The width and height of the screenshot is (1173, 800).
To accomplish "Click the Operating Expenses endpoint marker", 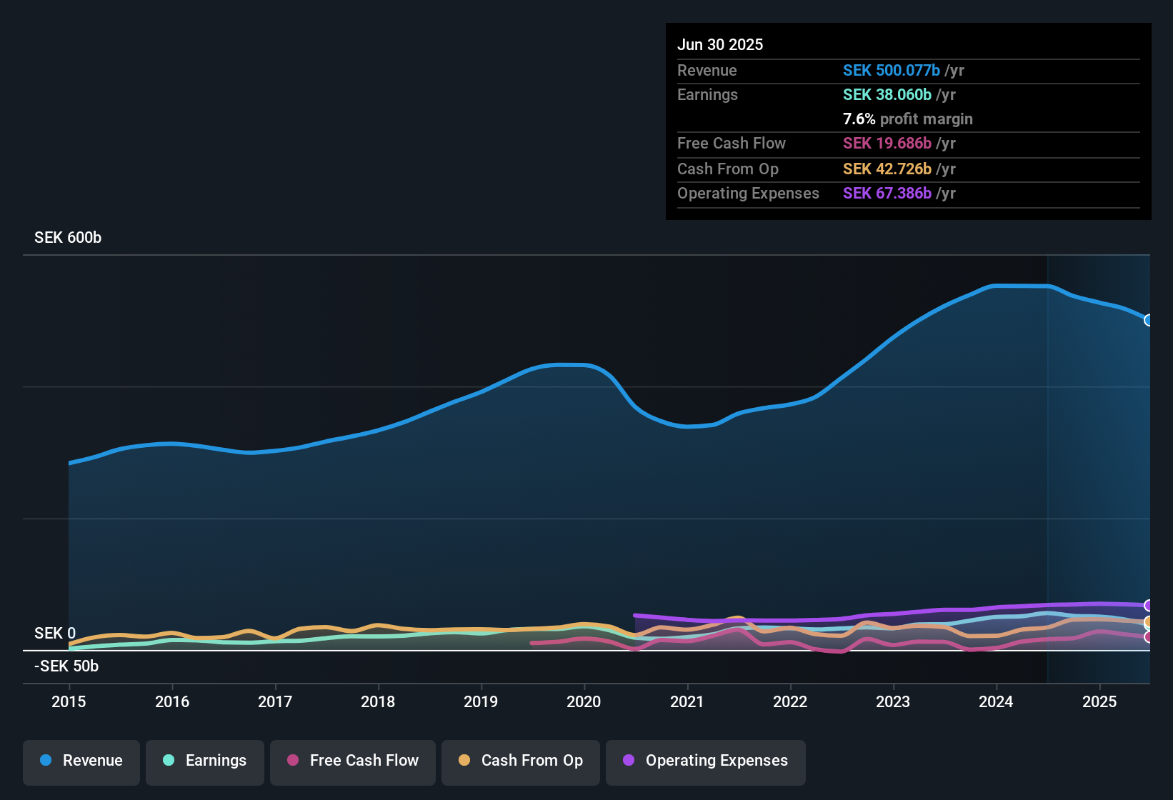I will click(1147, 605).
